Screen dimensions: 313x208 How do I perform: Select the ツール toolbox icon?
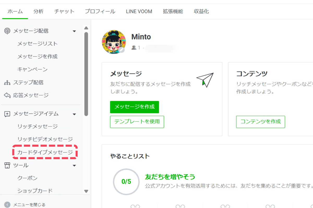(7, 165)
